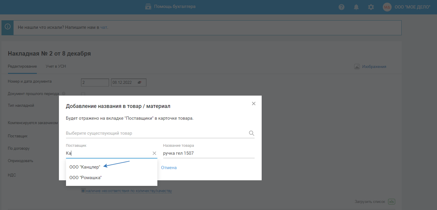The width and height of the screenshot is (437, 210).
Task: Click the Помощь бухгалтера briefcase icon
Action: (148, 6)
